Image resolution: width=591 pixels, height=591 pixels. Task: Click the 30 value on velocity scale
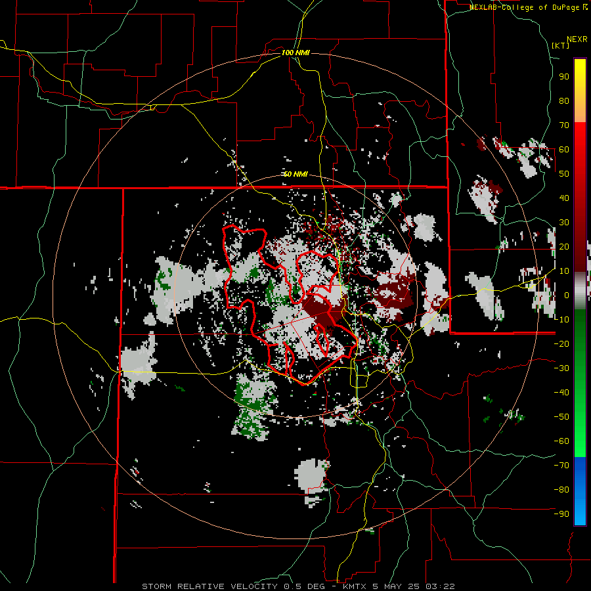pyautogui.click(x=564, y=223)
